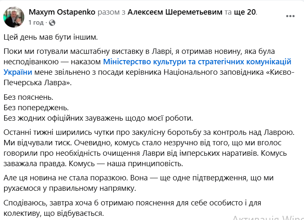Open Міністерство культури та стратегічних комунікацій link

(197, 62)
